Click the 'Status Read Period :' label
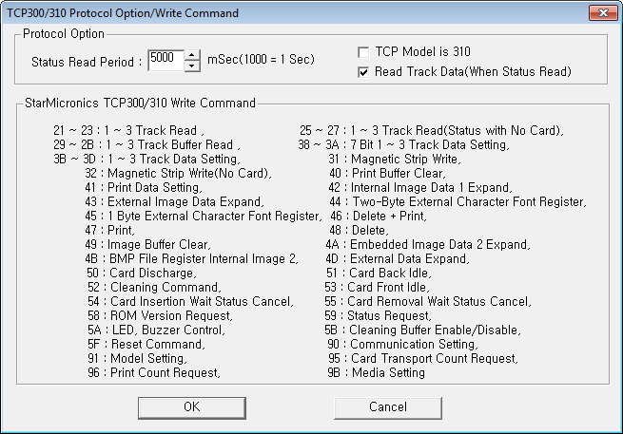Image resolution: width=623 pixels, height=434 pixels. 87,63
